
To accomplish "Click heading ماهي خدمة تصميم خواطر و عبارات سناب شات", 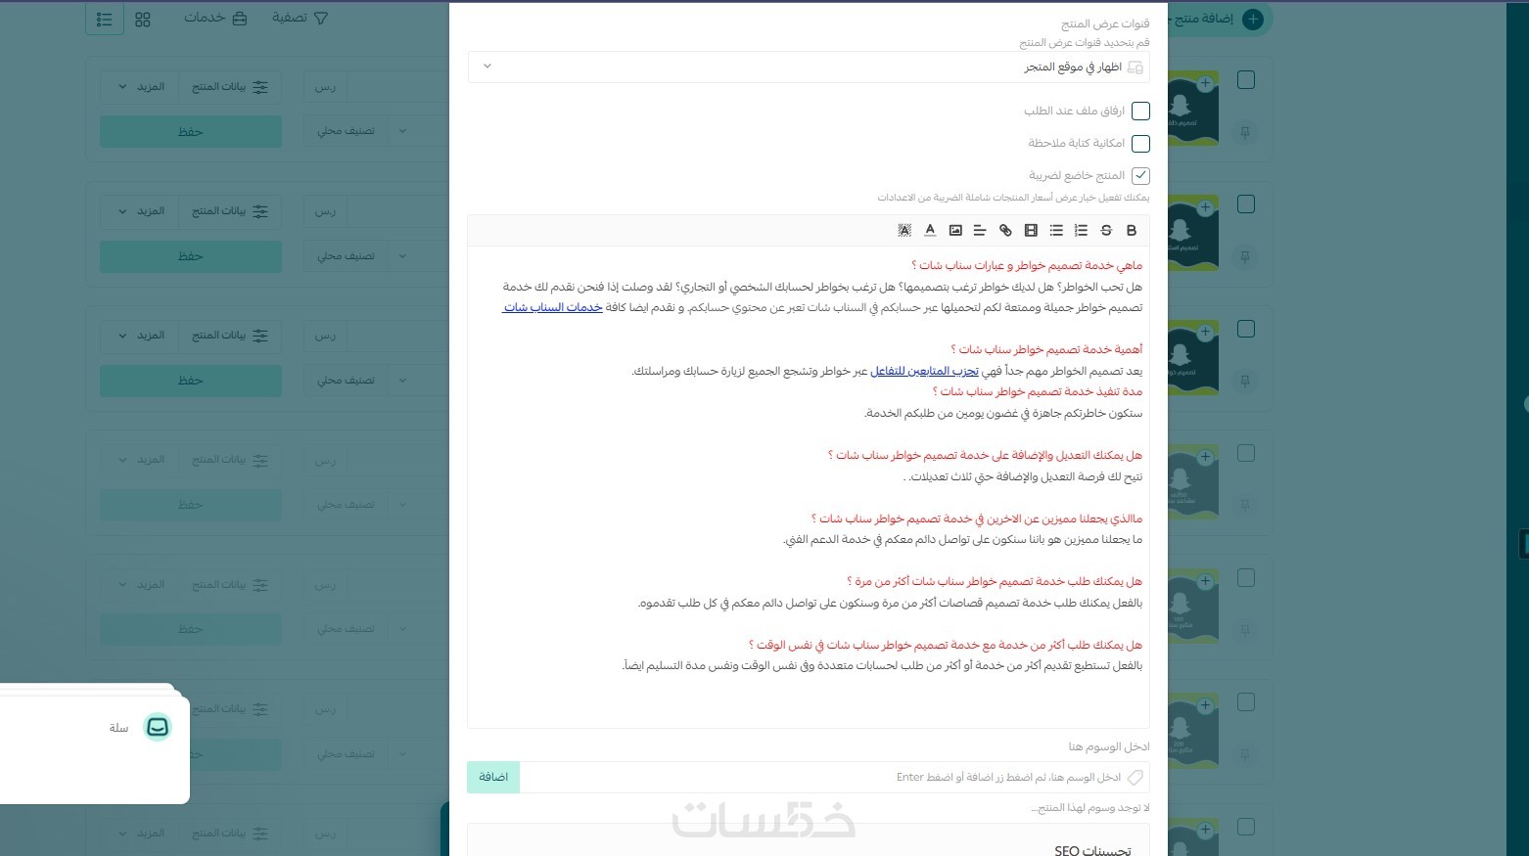I will tap(1027, 265).
